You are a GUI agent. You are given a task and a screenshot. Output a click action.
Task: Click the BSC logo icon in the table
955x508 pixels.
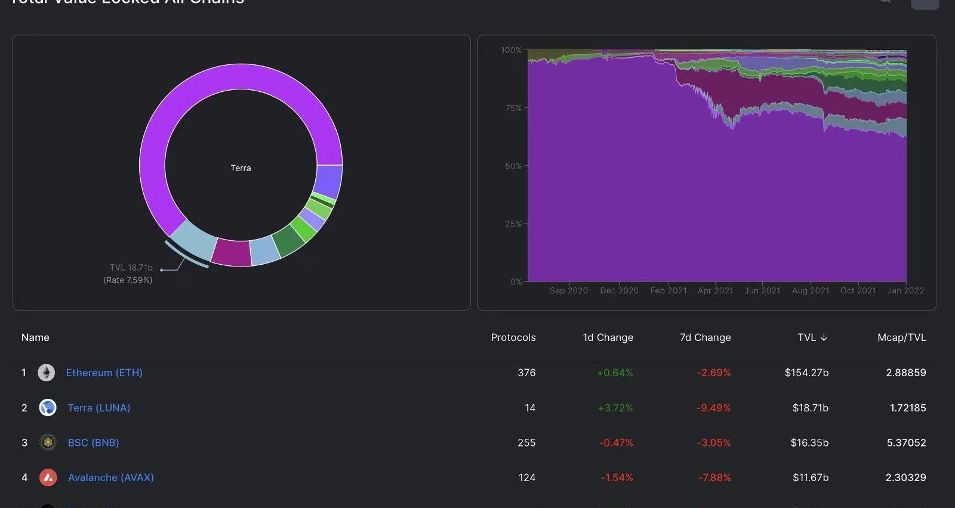click(x=48, y=442)
